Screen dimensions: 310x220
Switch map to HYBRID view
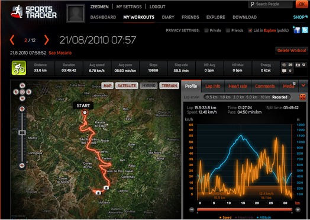click(x=148, y=85)
